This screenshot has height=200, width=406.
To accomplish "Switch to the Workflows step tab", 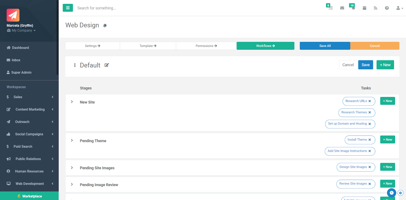I will tap(265, 46).
